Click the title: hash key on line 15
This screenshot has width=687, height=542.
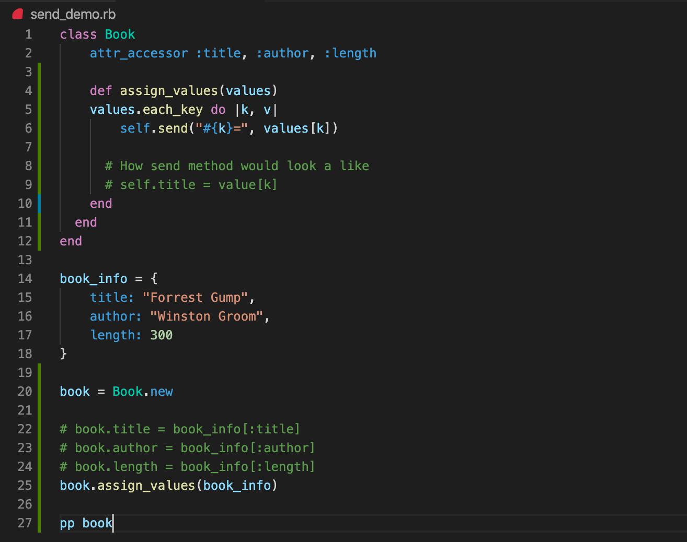pos(112,298)
